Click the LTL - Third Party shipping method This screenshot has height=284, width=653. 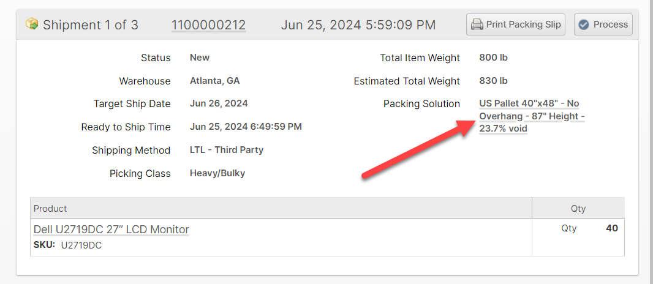point(227,150)
